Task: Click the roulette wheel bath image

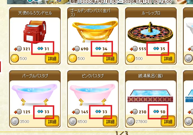Action: click(150, 33)
